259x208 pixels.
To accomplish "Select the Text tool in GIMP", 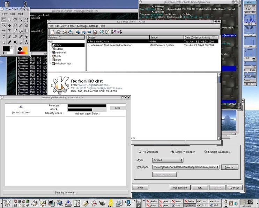I will (9, 31).
